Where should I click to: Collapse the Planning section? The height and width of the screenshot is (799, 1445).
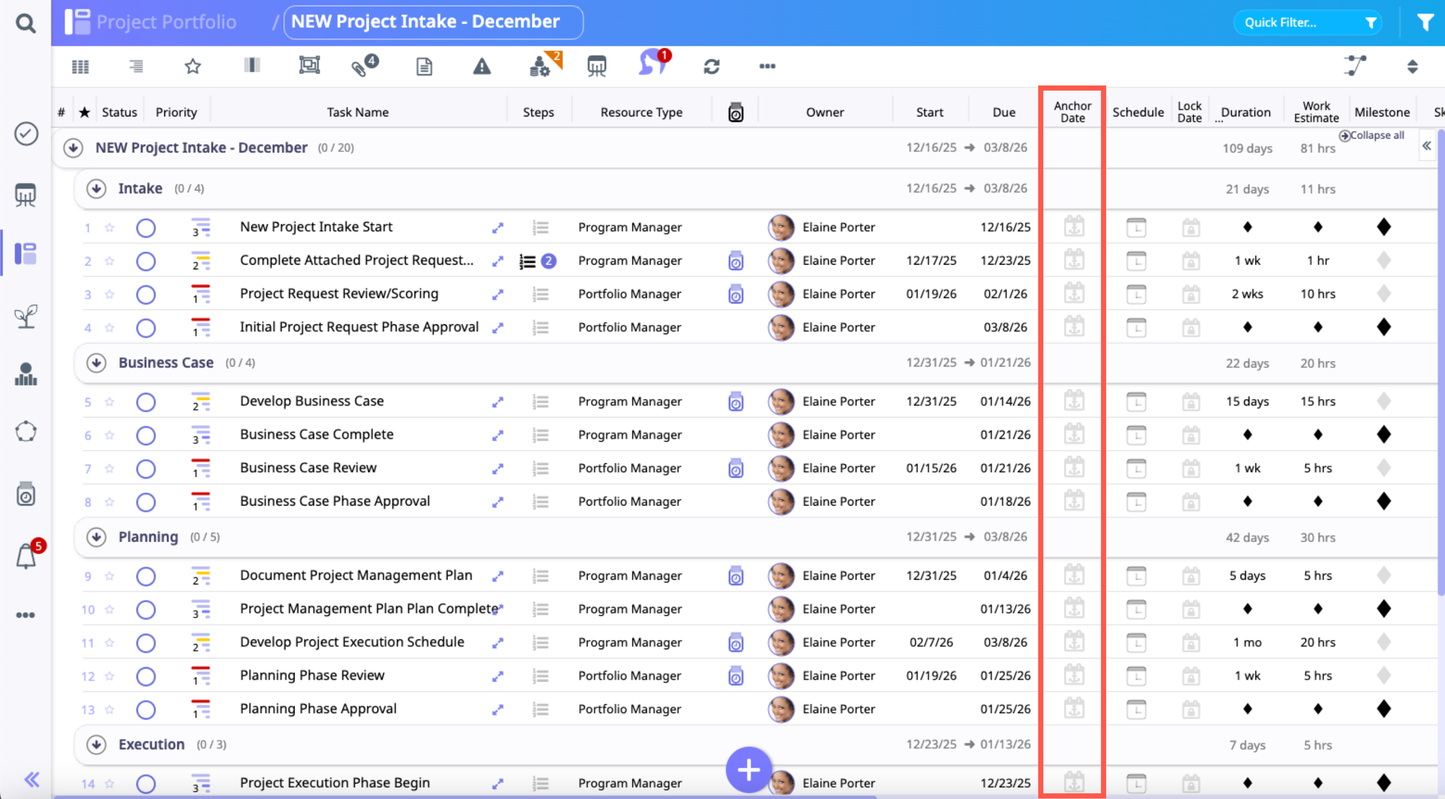(x=96, y=537)
